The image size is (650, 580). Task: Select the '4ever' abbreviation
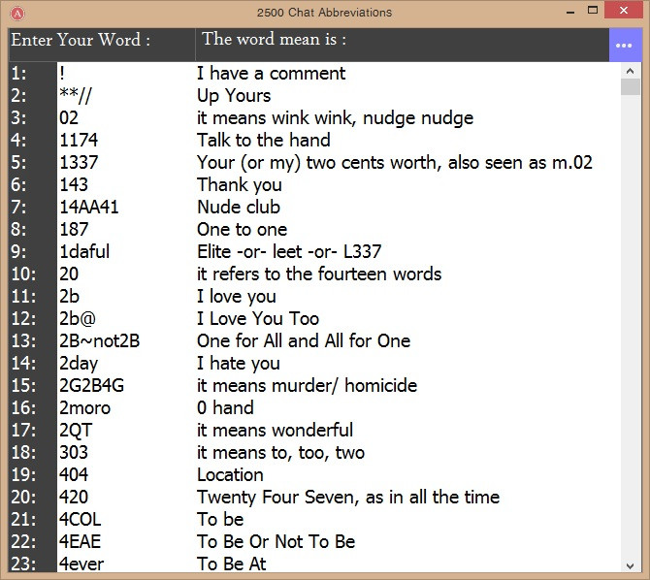tap(81, 564)
